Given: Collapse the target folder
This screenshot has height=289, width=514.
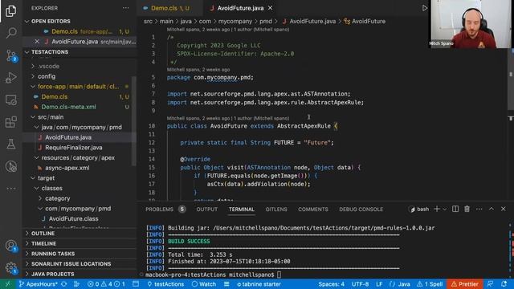Looking at the screenshot, I should (x=46, y=178).
